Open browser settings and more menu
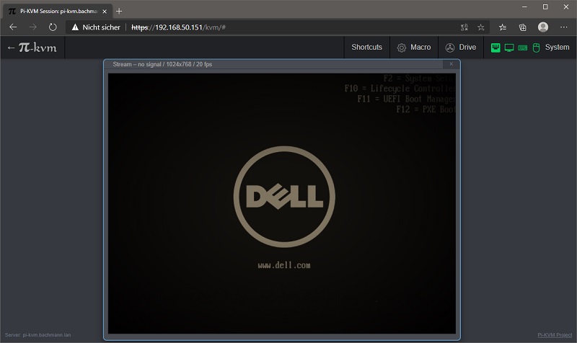577x343 pixels. [563, 27]
